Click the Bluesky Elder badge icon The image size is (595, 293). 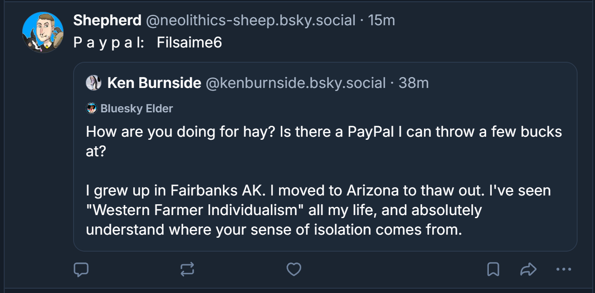(91, 108)
